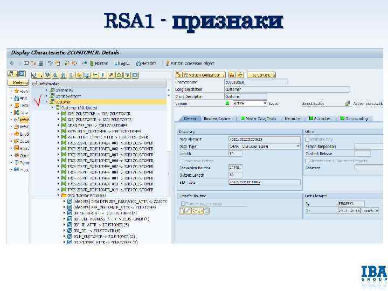
Task: Open the Version Active dropdown
Action: [x=265, y=103]
